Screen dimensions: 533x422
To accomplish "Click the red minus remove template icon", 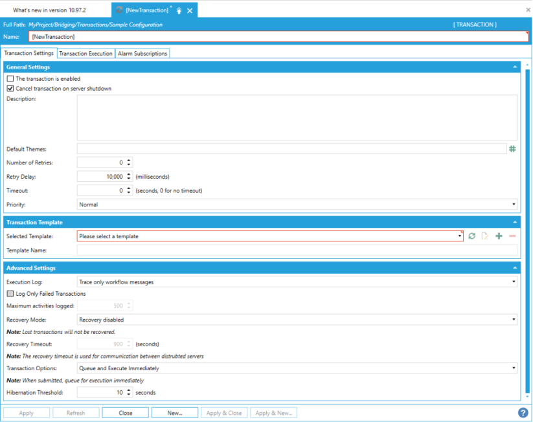I will click(x=512, y=236).
